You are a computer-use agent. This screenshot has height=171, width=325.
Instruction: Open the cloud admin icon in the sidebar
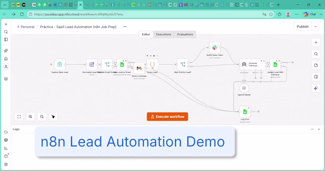pos(6,132)
